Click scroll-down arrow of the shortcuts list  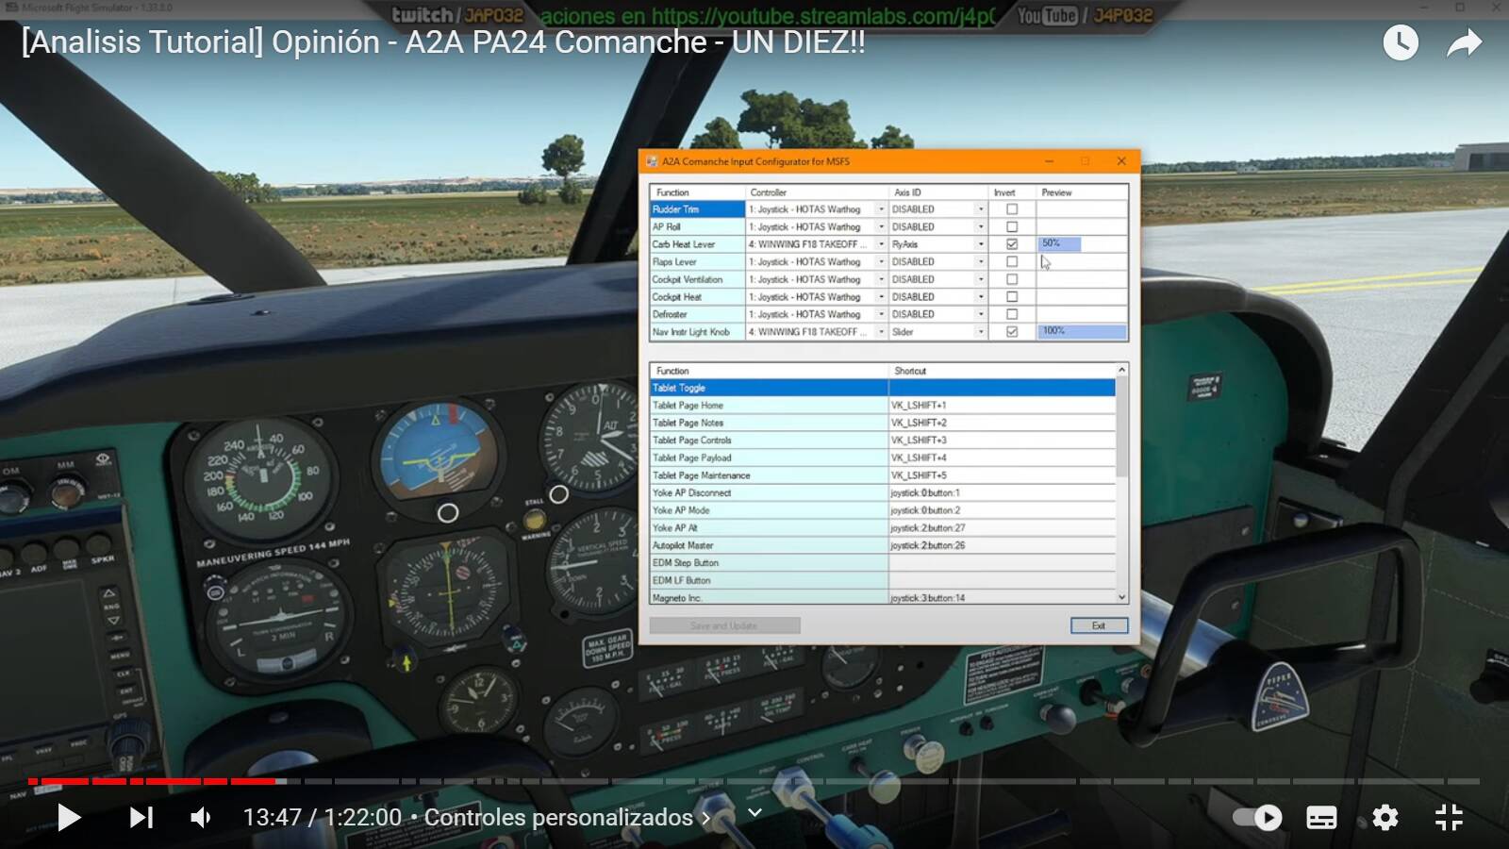(x=1121, y=597)
